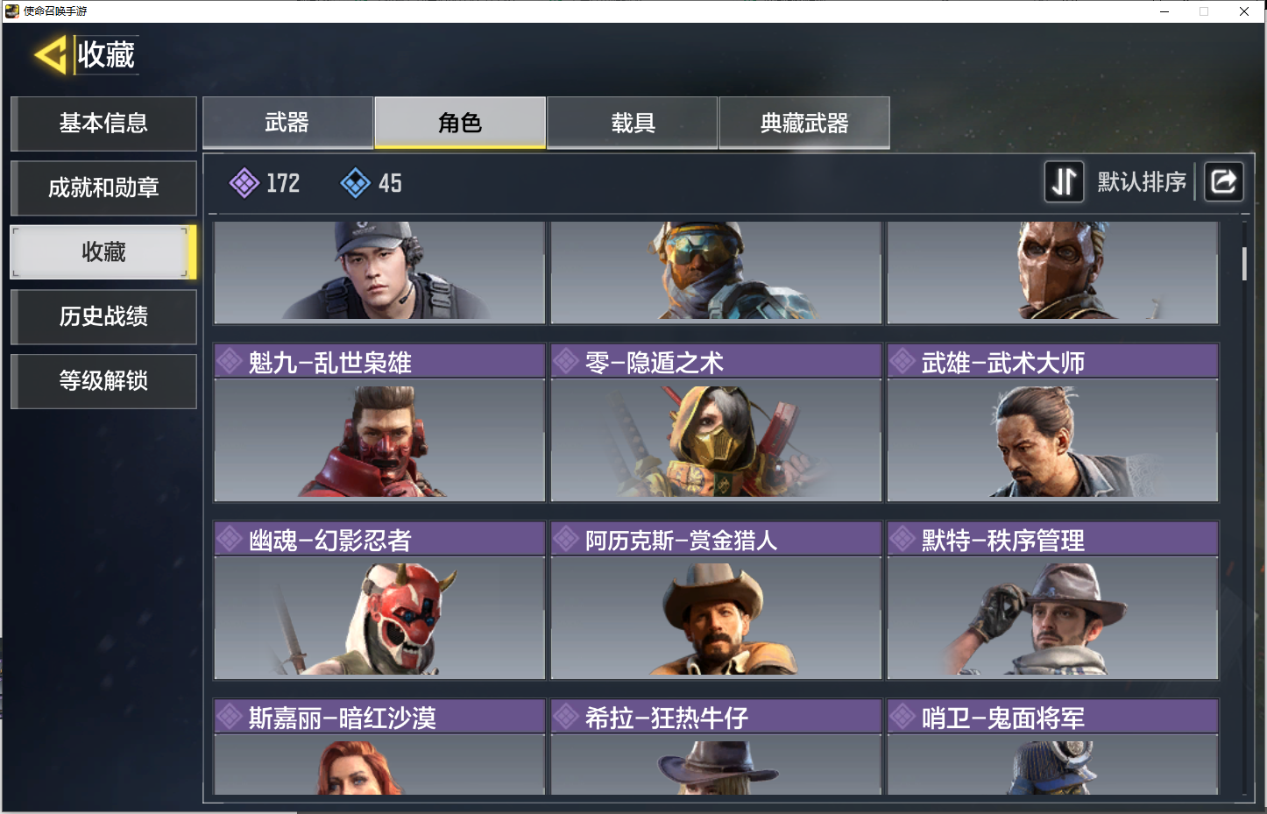Click the yellow back arrow icon
1267x814 pixels.
pyautogui.click(x=51, y=55)
